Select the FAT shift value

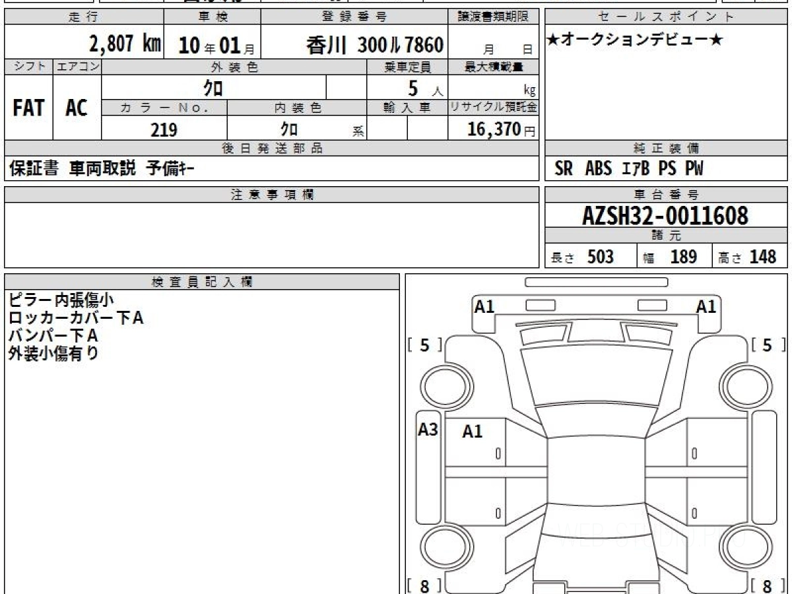28,108
